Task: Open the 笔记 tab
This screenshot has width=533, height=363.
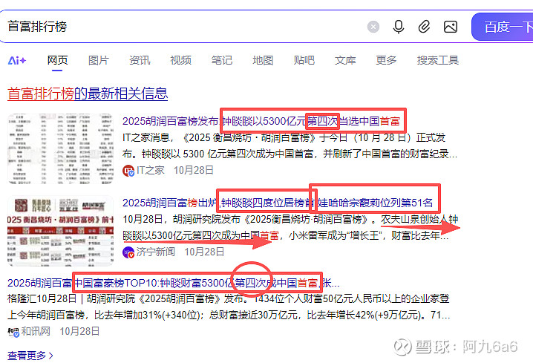Action: pyautogui.click(x=222, y=61)
